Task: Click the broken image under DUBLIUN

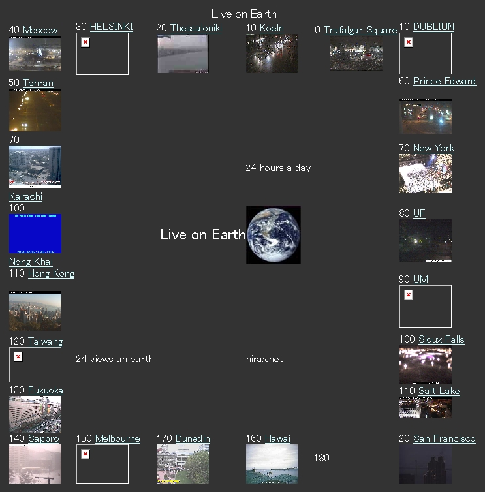Action: (425, 54)
